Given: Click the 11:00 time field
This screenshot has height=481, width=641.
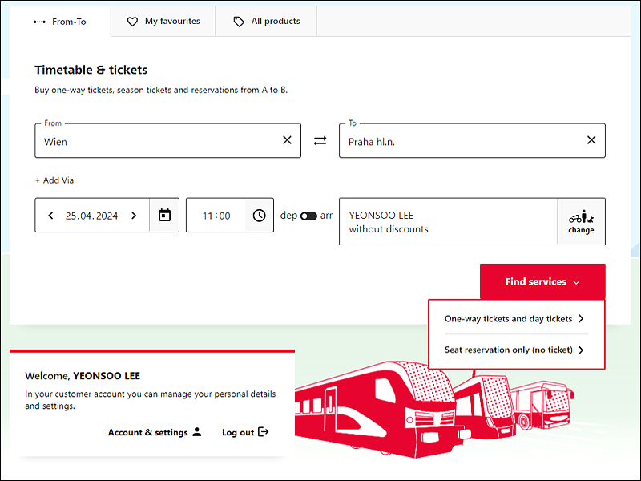Looking at the screenshot, I should coord(216,216).
